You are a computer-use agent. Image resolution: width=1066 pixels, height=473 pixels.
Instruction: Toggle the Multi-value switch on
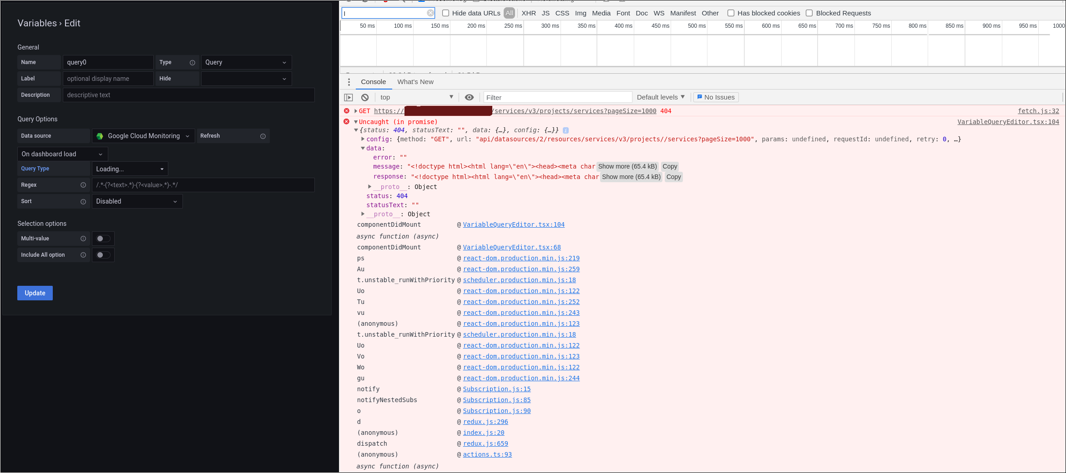click(x=103, y=238)
